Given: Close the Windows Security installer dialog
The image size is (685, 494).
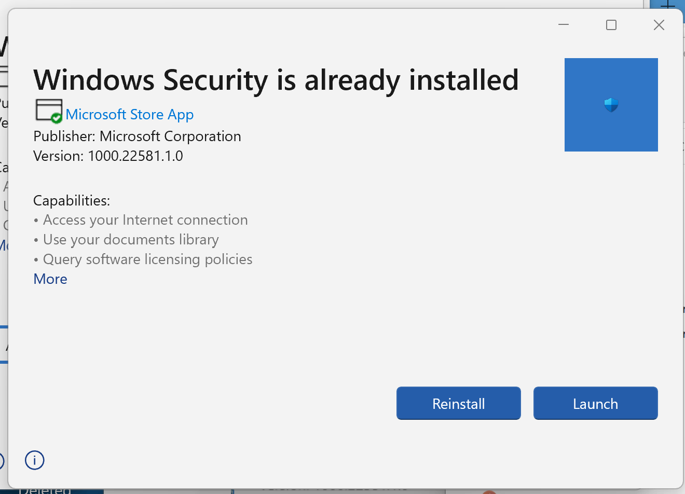Looking at the screenshot, I should pos(659,25).
